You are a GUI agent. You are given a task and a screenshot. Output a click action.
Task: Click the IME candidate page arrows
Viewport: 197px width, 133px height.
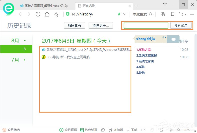(164, 37)
